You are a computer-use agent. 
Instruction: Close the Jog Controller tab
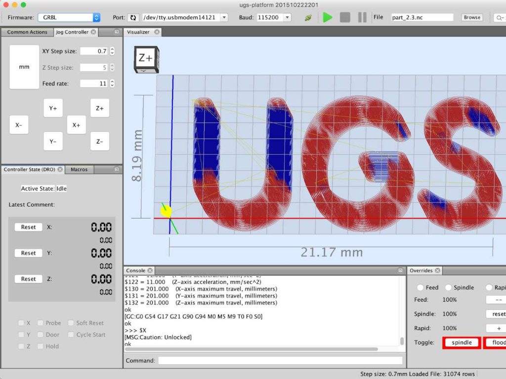tap(93, 32)
